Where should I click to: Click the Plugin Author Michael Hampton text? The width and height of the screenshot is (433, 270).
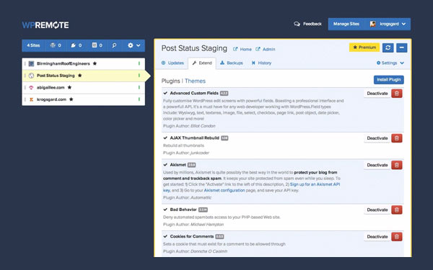pos(193,225)
